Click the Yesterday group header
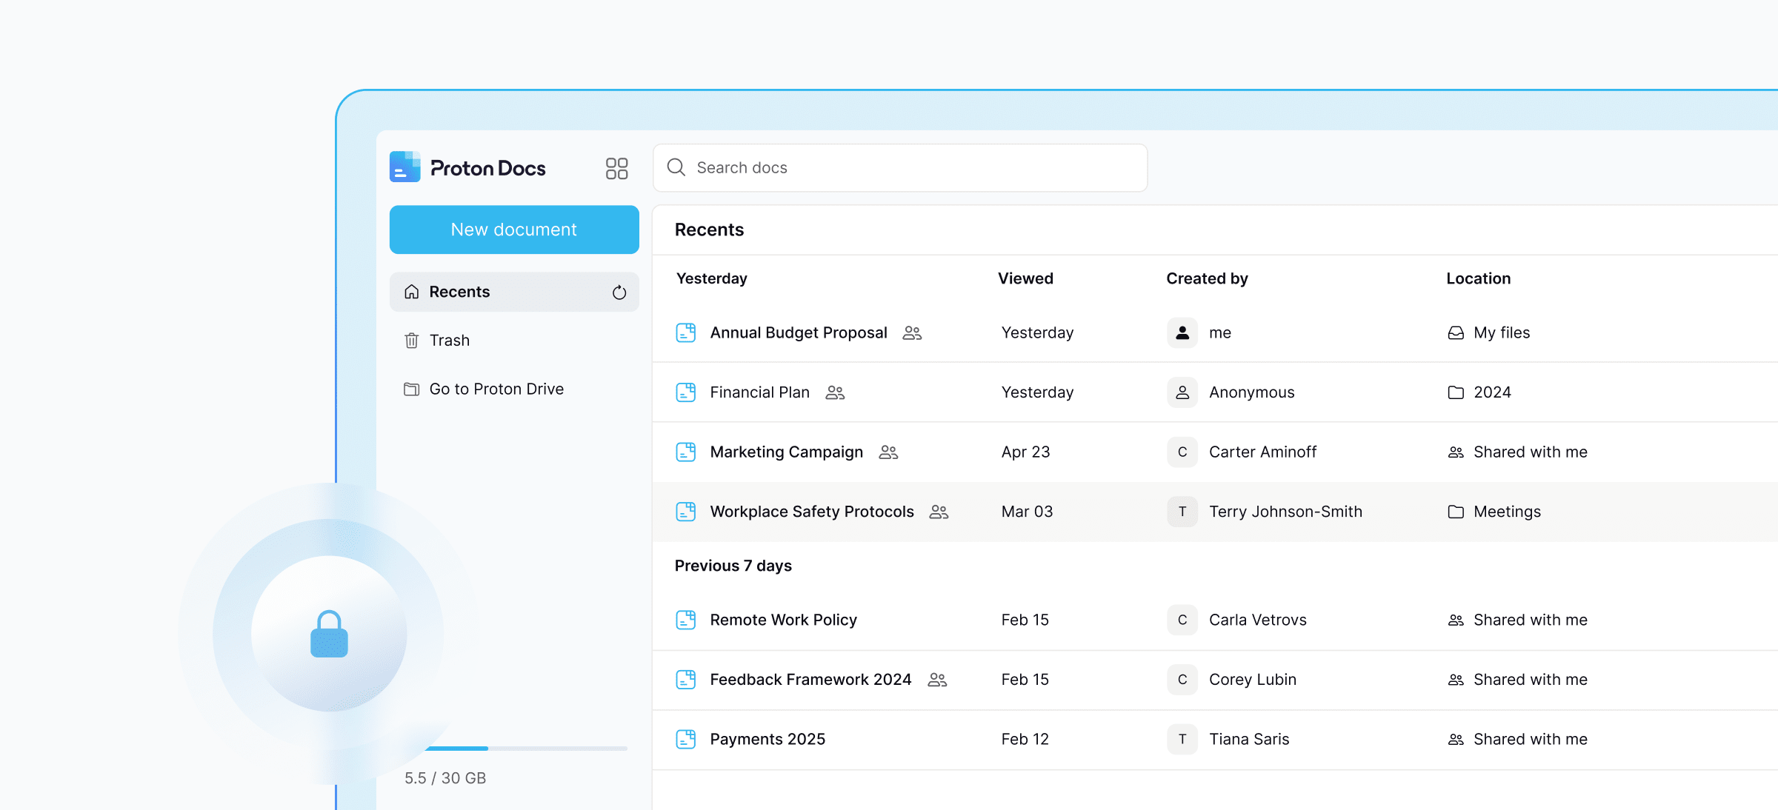Screen dimensions: 1778x810 click(x=711, y=278)
